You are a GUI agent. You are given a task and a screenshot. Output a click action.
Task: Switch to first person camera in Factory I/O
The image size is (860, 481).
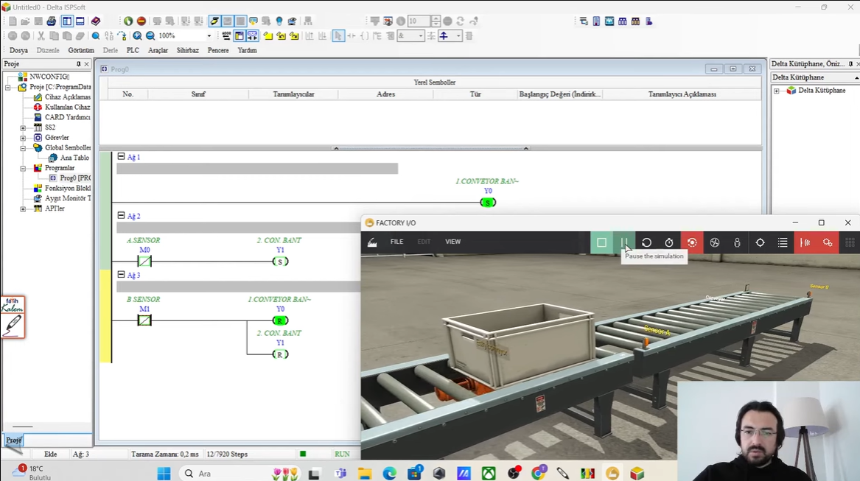click(x=737, y=242)
